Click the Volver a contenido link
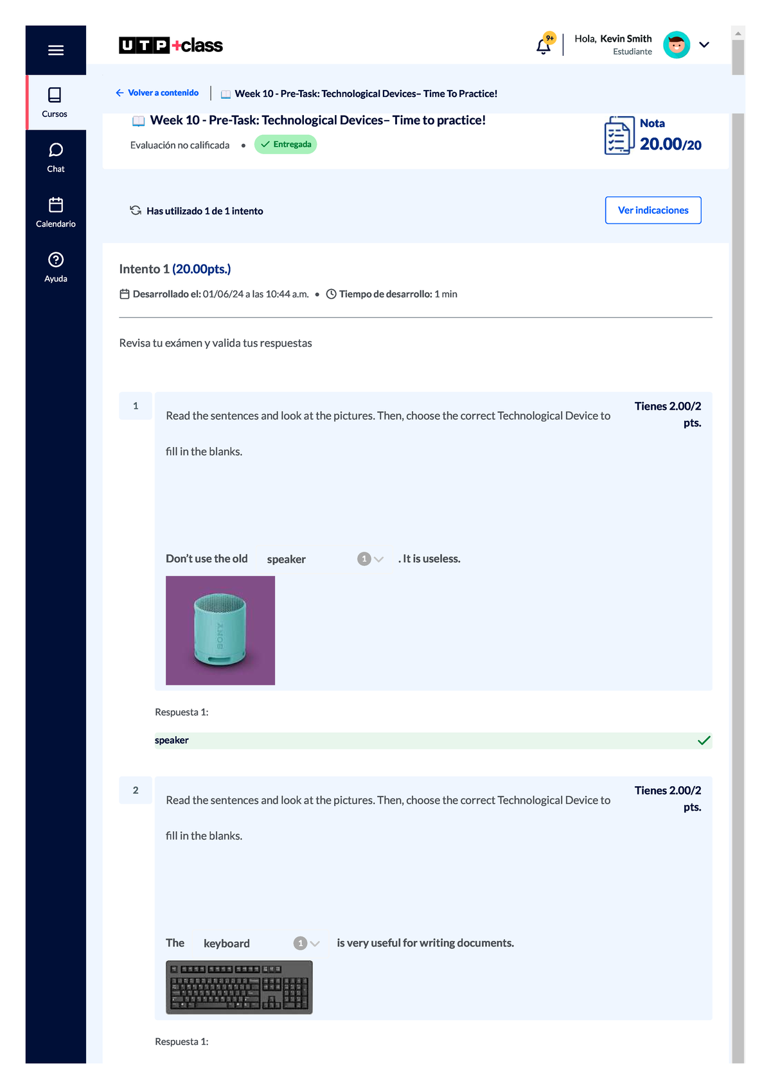 coord(157,93)
